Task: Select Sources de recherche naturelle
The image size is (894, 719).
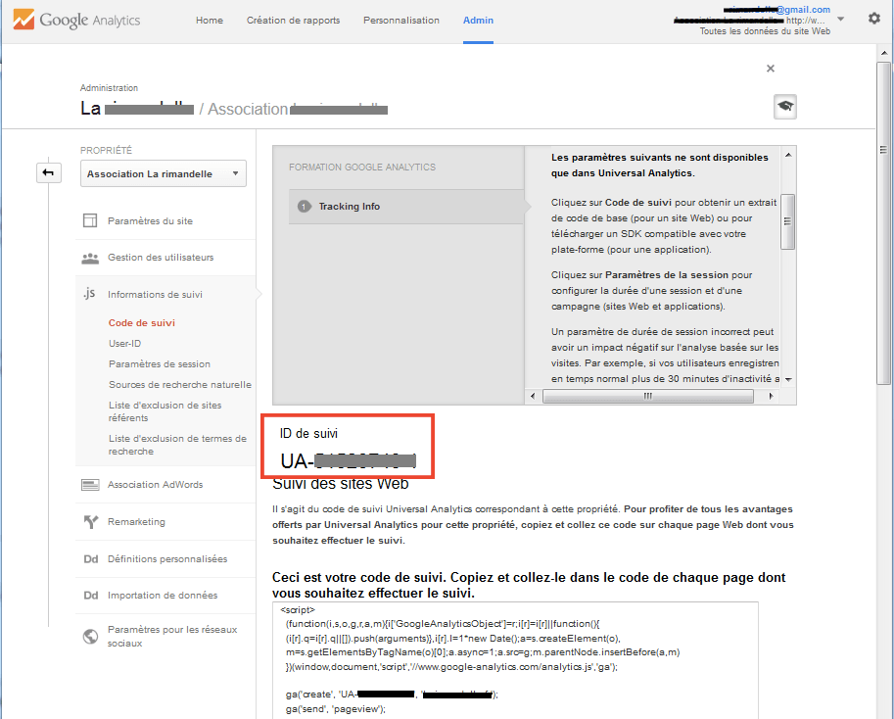Action: click(x=179, y=385)
